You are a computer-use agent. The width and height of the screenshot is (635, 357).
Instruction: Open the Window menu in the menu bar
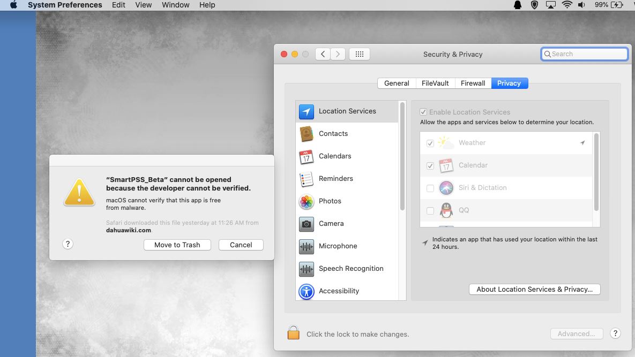tap(175, 5)
